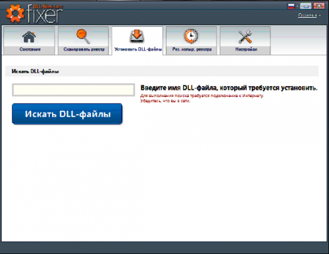
Task: Click the DLL-Files fixer gear logo
Action: pos(15,14)
